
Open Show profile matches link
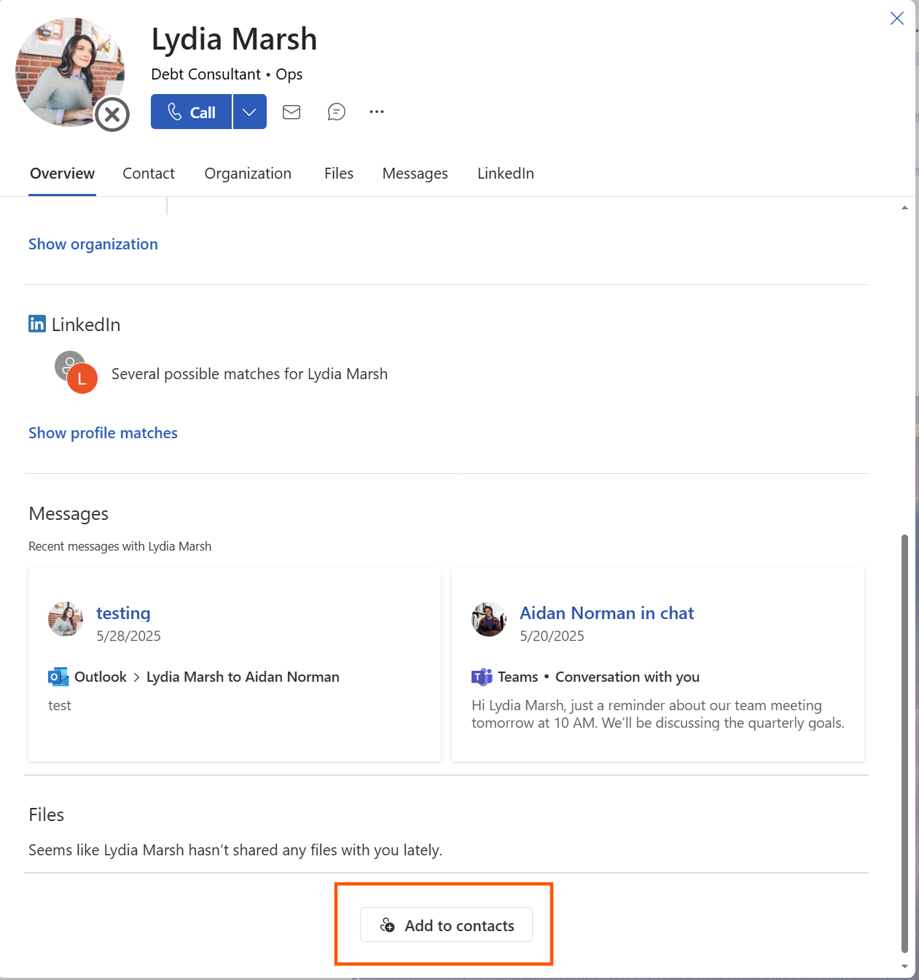[103, 432]
